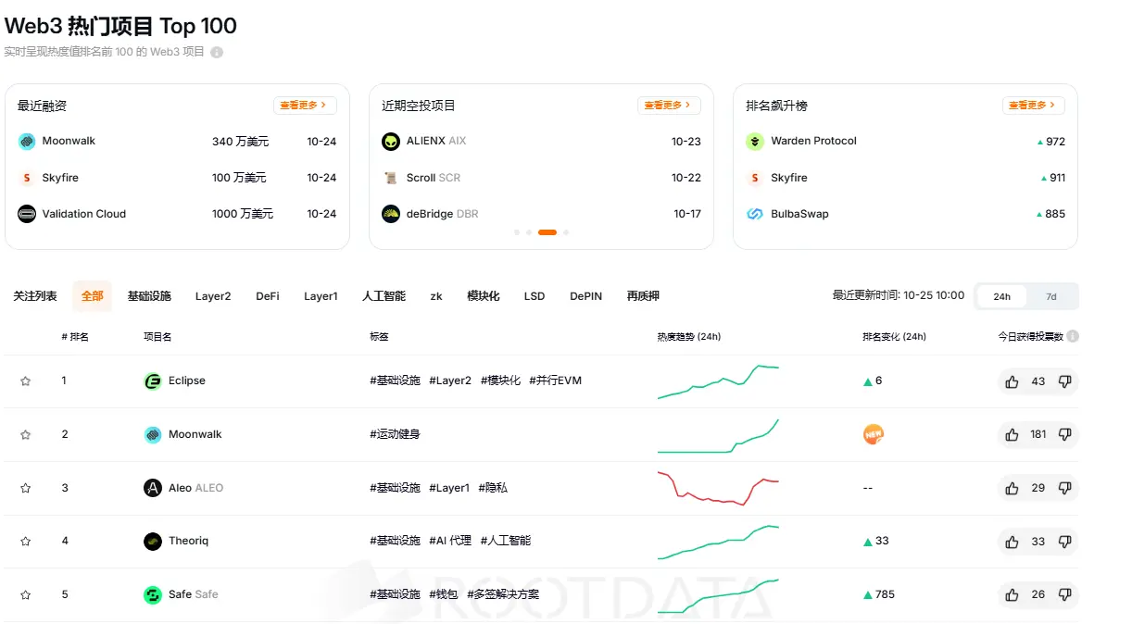Star the Safe project to favorite it
Image resolution: width=1132 pixels, height=624 pixels.
25,595
